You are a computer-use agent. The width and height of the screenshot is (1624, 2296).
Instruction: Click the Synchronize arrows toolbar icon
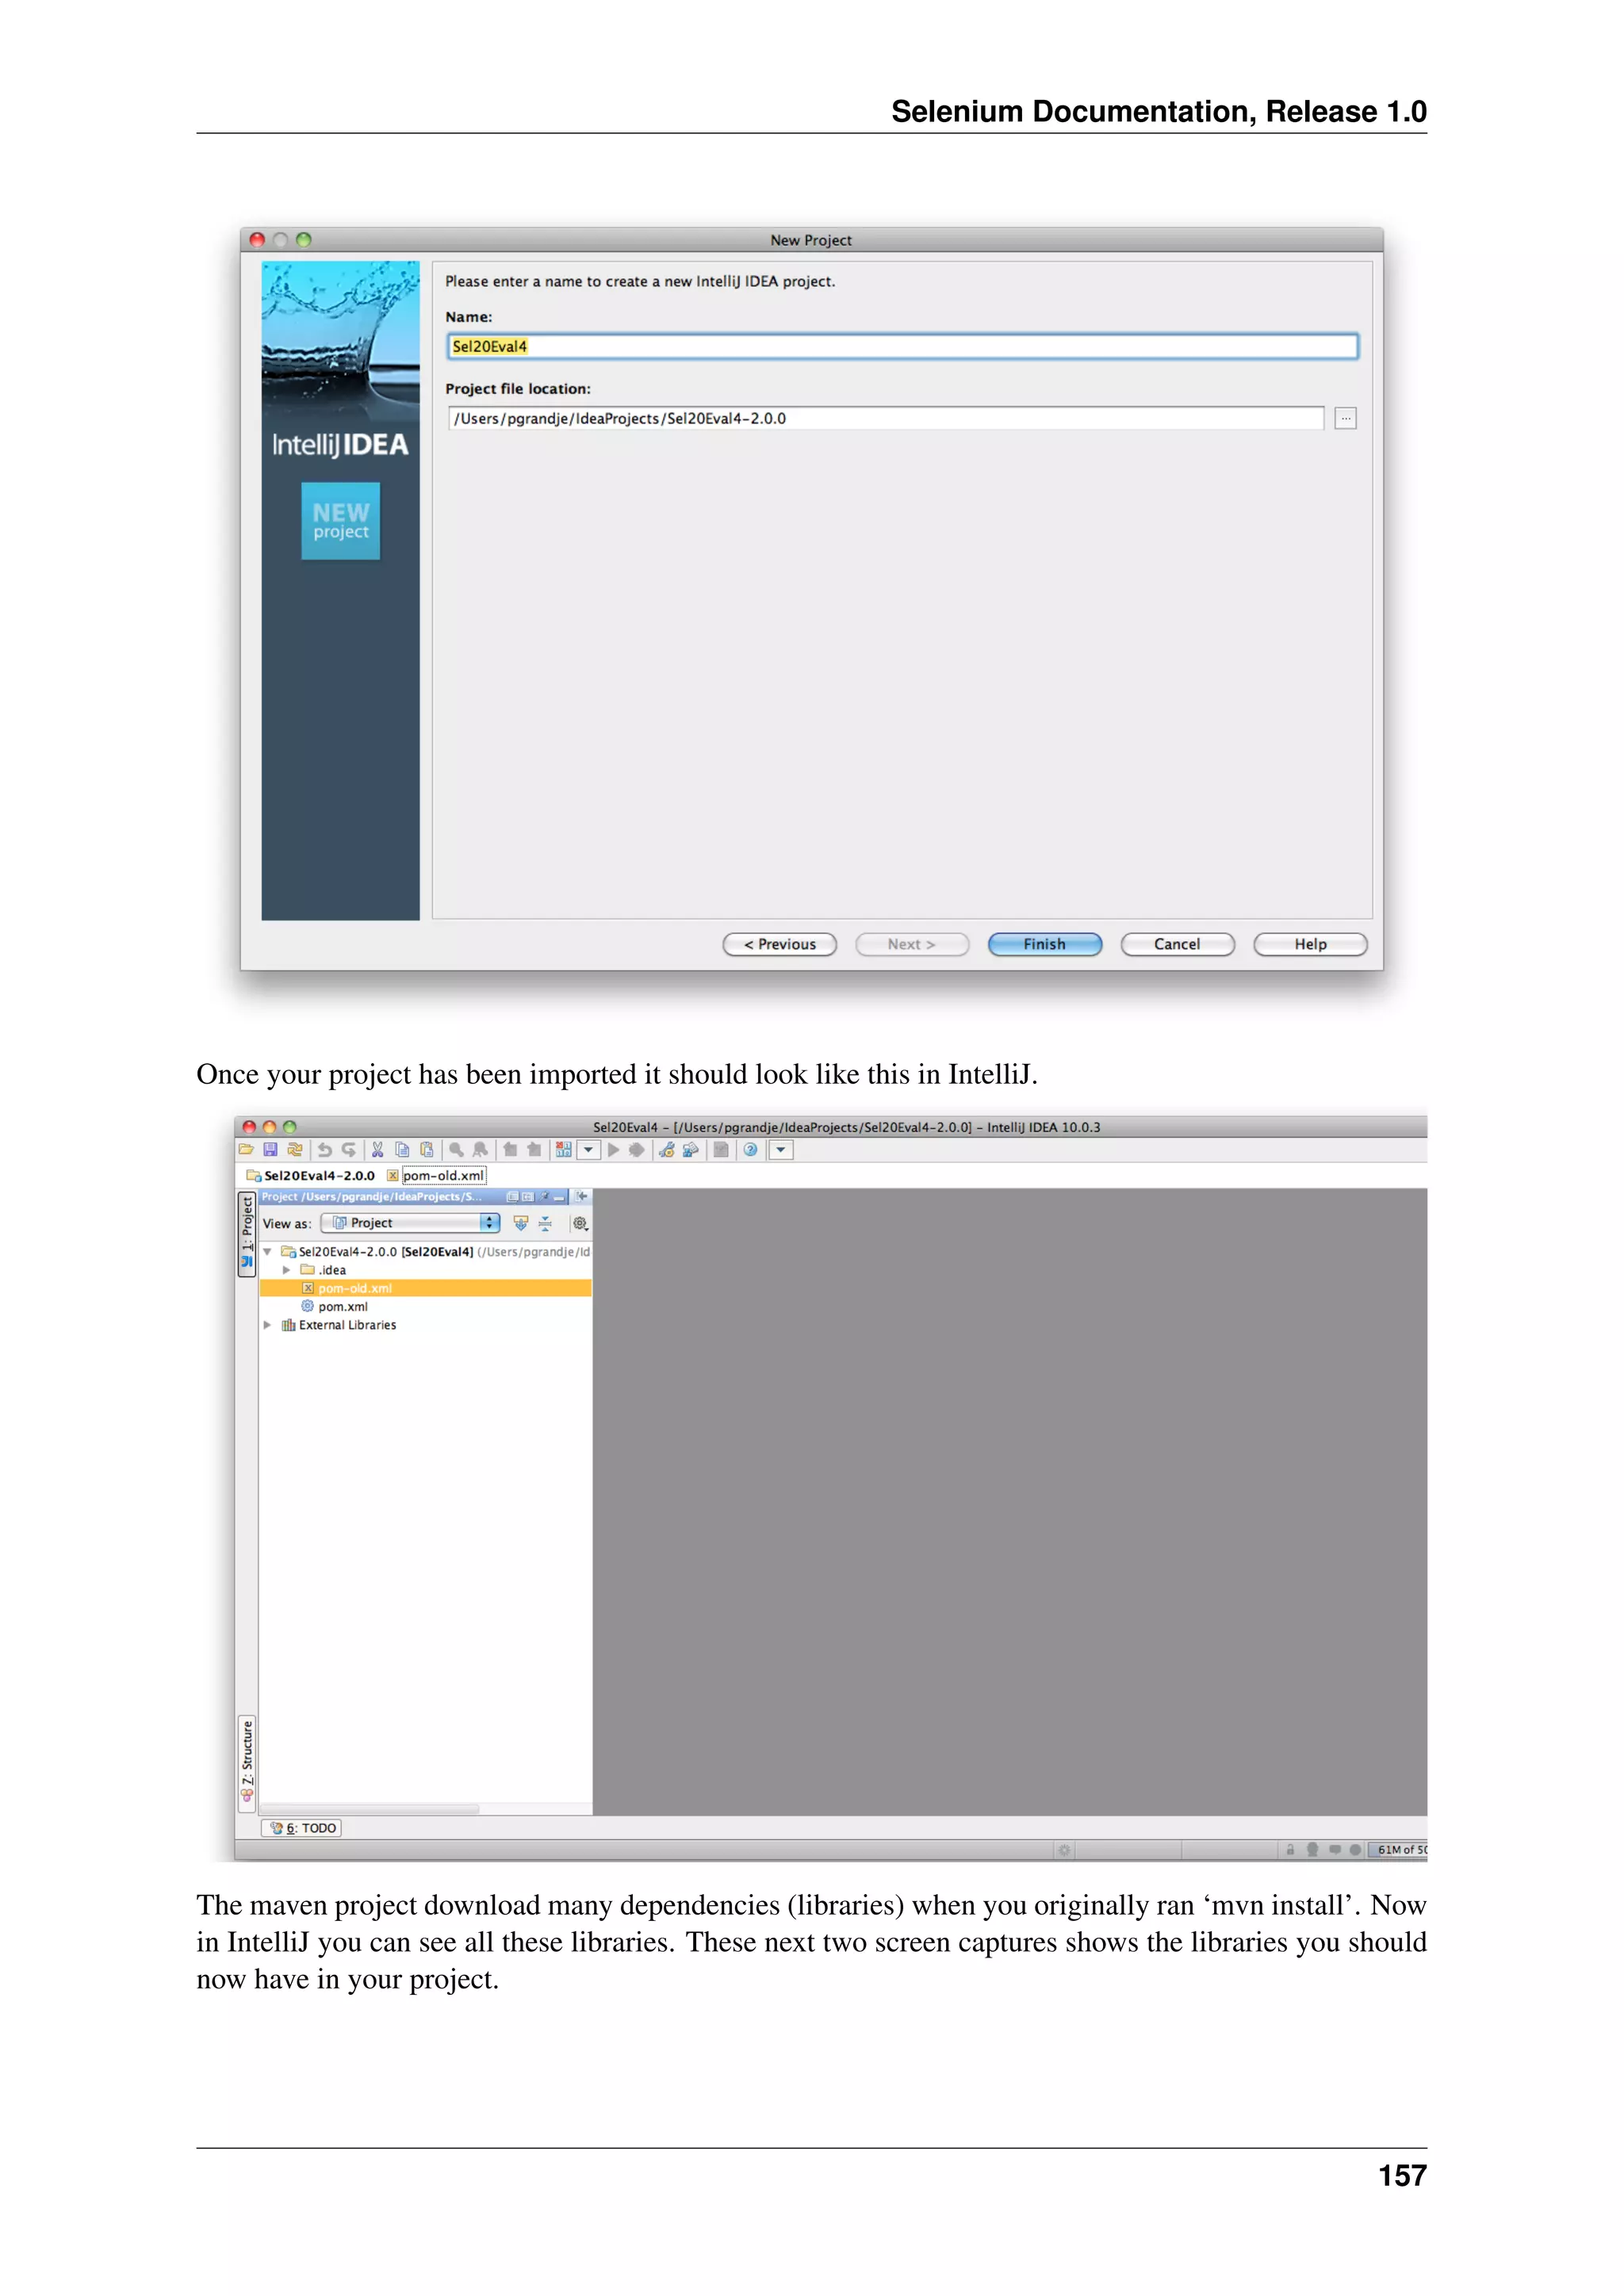(295, 1150)
